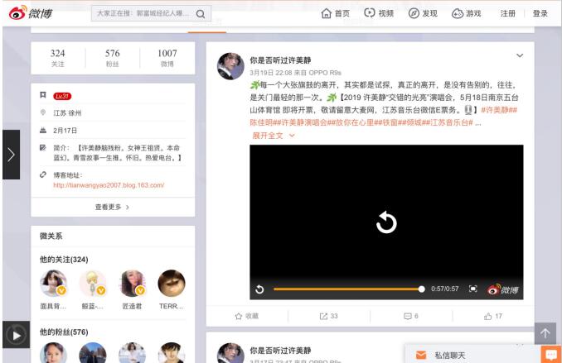This screenshot has width=562, height=363.
Task: Click the post author avatar
Action: 230,66
